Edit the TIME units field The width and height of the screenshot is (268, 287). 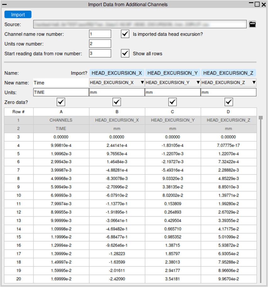pyautogui.click(x=61, y=92)
